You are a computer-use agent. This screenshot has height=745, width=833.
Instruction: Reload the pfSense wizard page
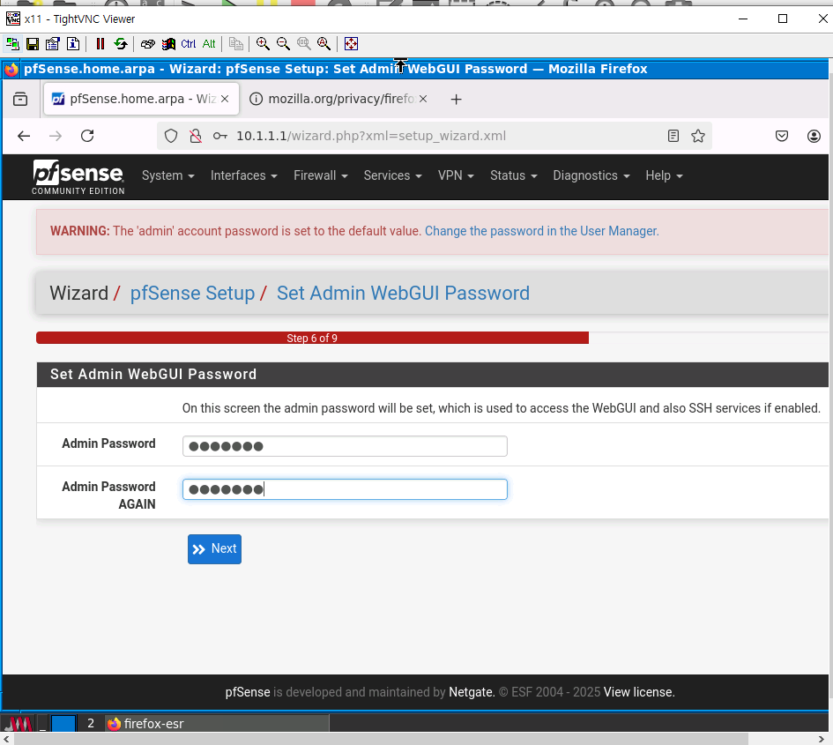coord(87,136)
